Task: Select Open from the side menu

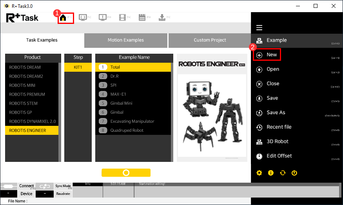Action: (297, 69)
